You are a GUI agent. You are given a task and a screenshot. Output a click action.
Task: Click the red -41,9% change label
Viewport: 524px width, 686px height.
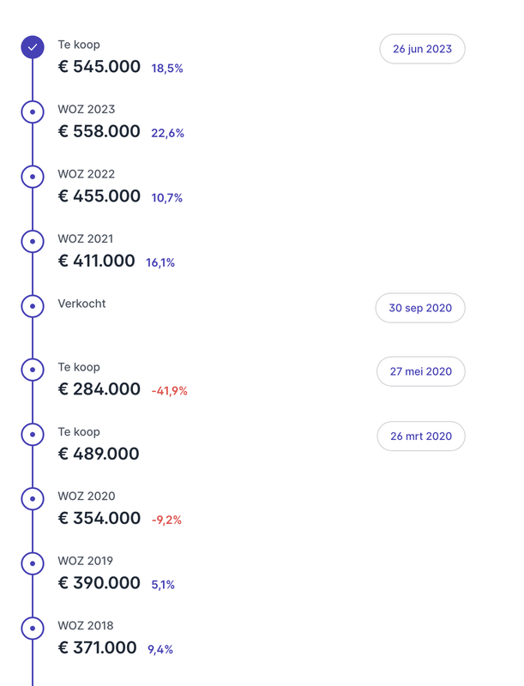click(x=169, y=391)
